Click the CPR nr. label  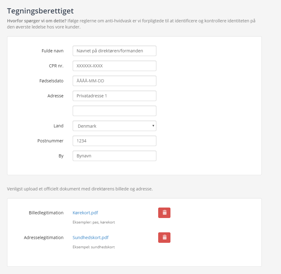56,66
